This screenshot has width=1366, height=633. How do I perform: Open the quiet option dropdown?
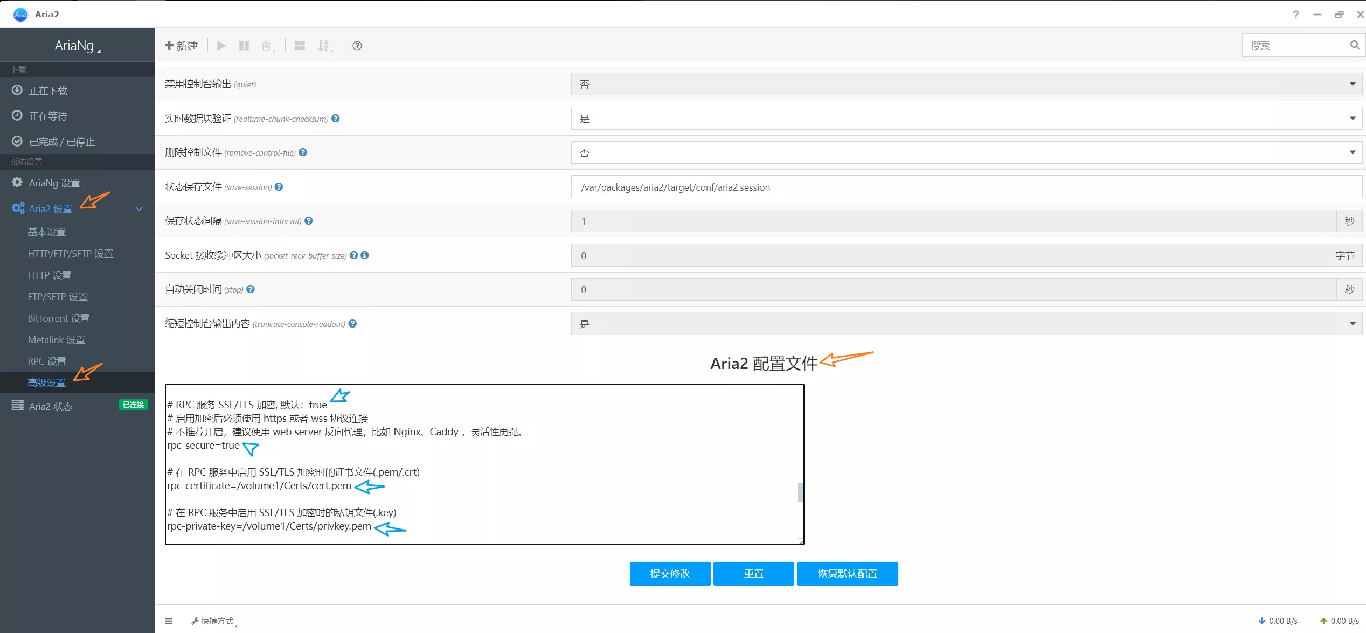[x=967, y=84]
